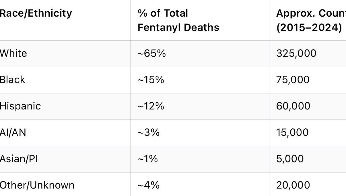The image size is (346, 196).
Task: Click the Other/Unknown row label cell
Action: (37, 185)
